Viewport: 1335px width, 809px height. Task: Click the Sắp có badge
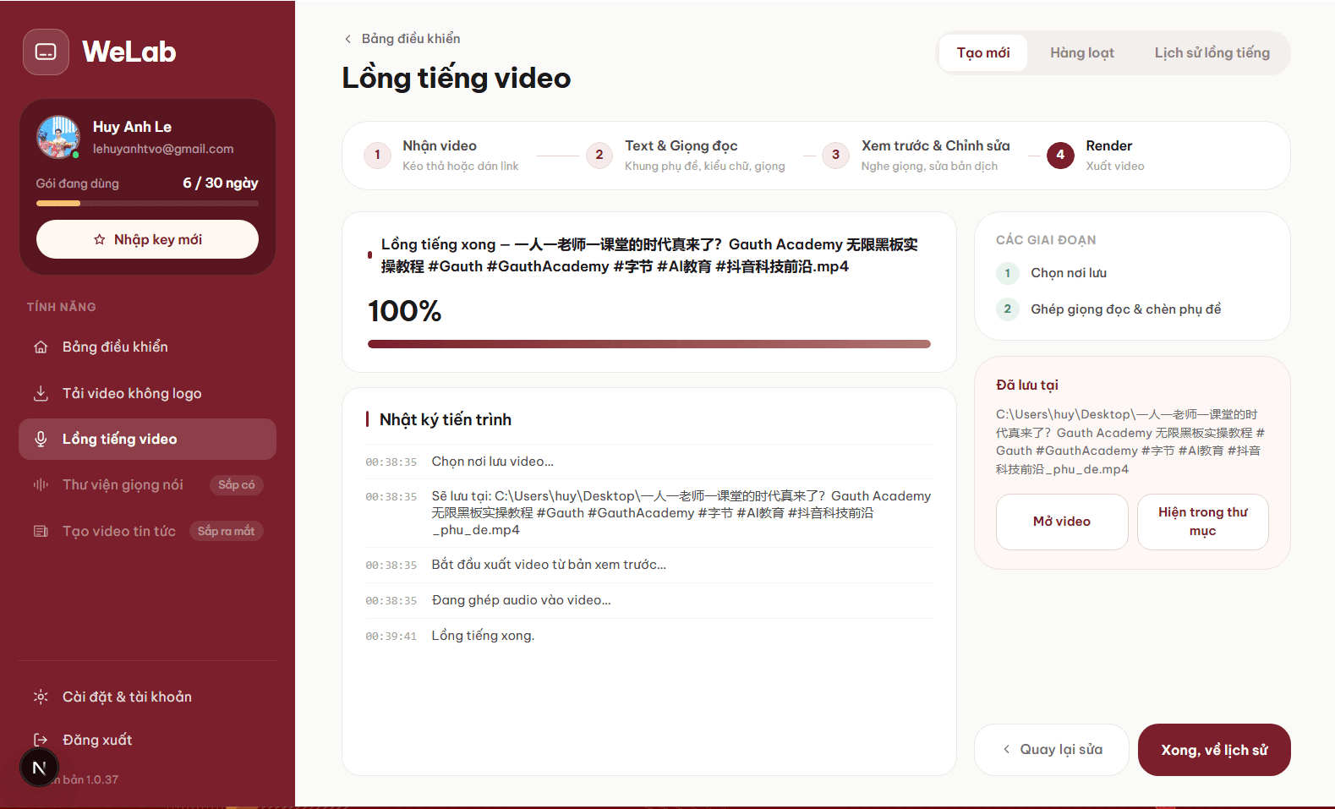237,485
